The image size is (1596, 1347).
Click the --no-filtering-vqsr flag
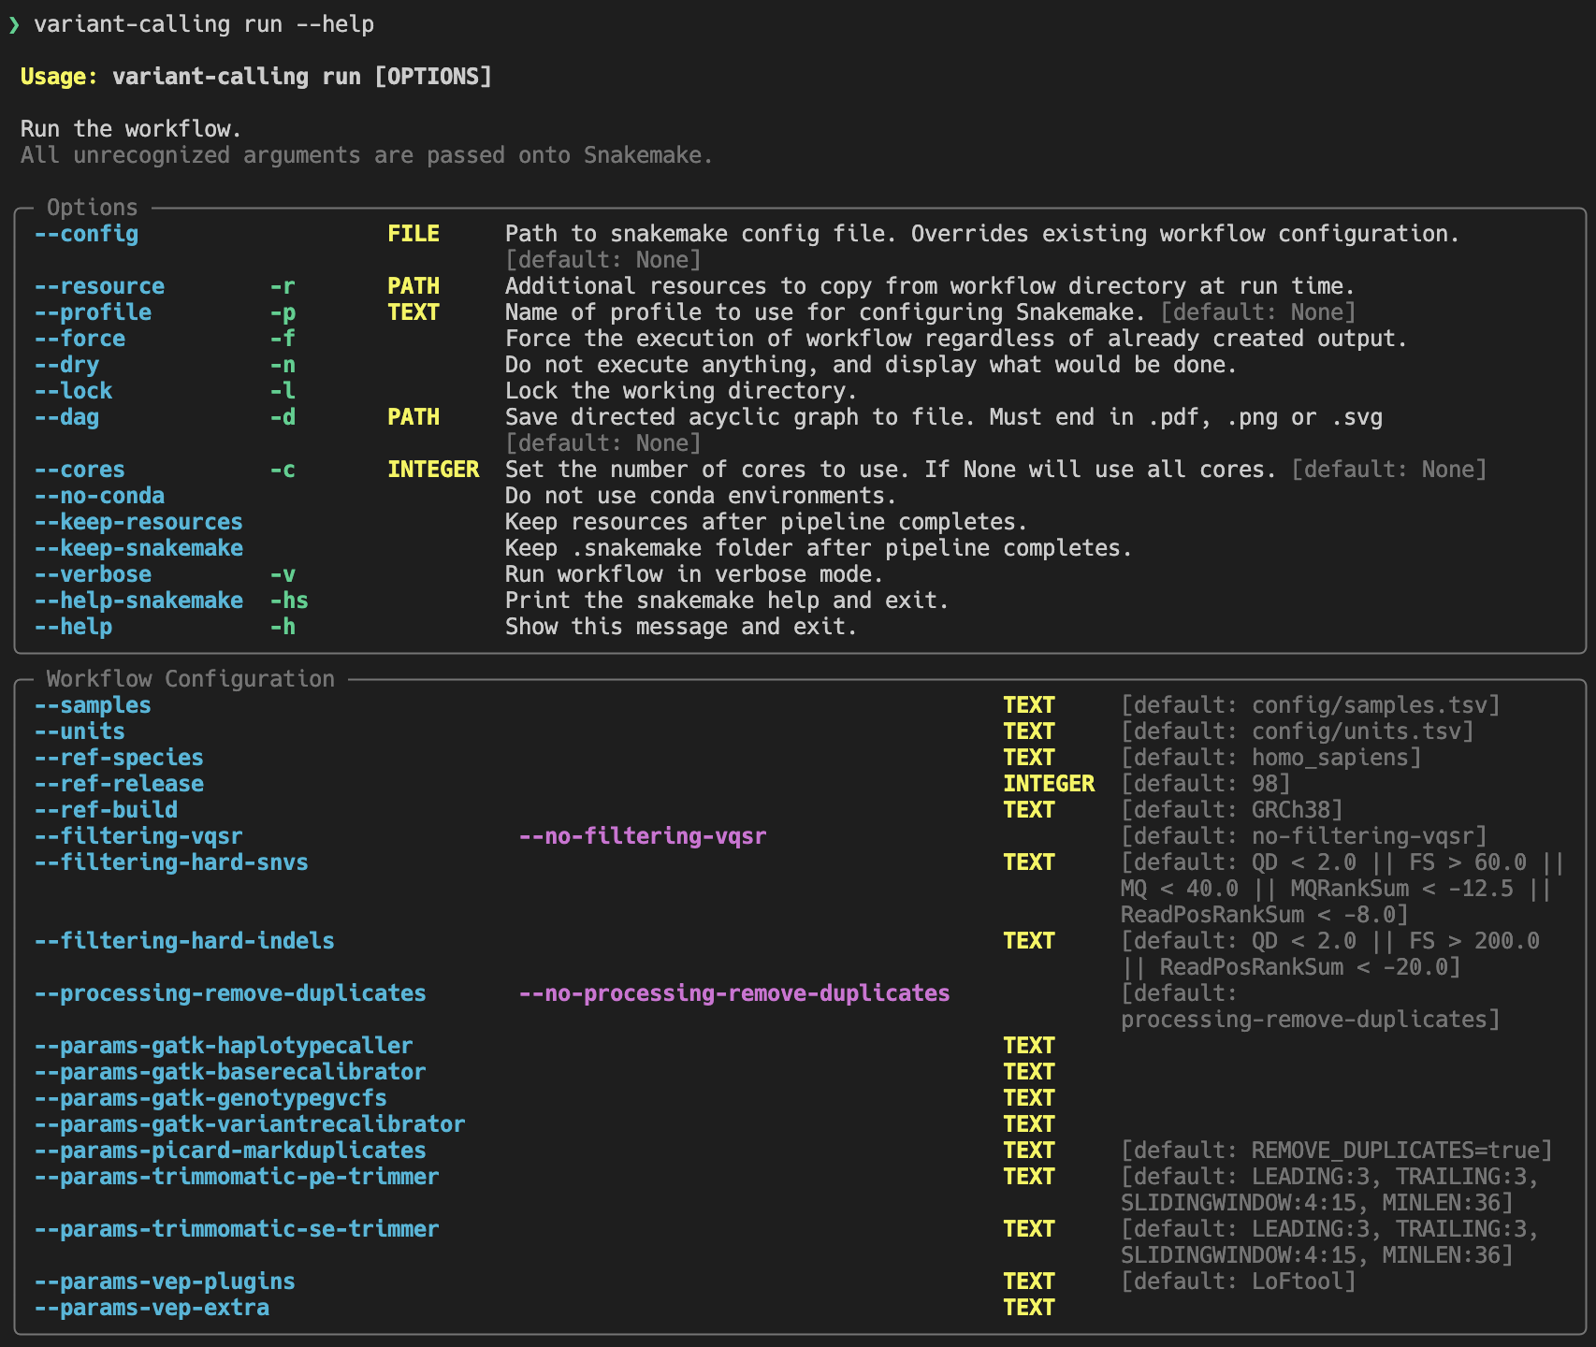[643, 836]
